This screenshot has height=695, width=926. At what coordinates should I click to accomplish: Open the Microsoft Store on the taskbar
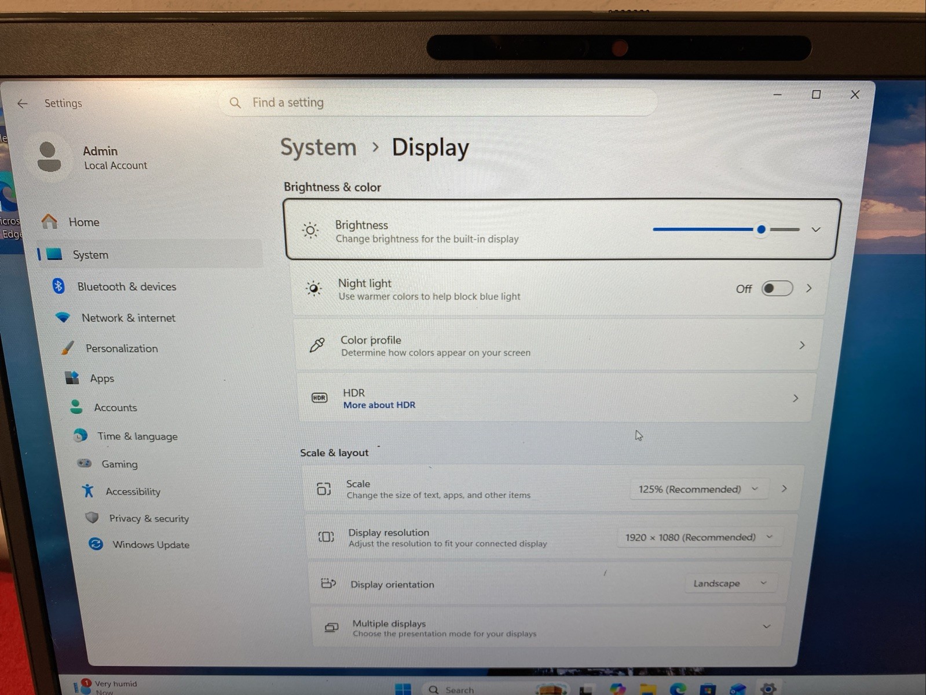[x=708, y=689]
